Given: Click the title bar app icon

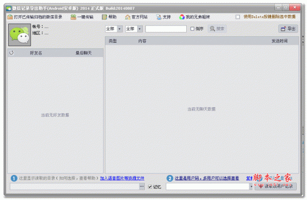Looking at the screenshot, I should point(9,8).
